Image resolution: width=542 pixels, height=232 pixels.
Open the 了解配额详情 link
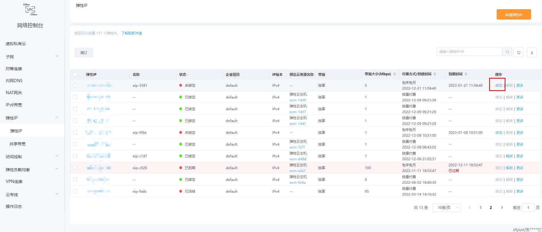click(131, 33)
